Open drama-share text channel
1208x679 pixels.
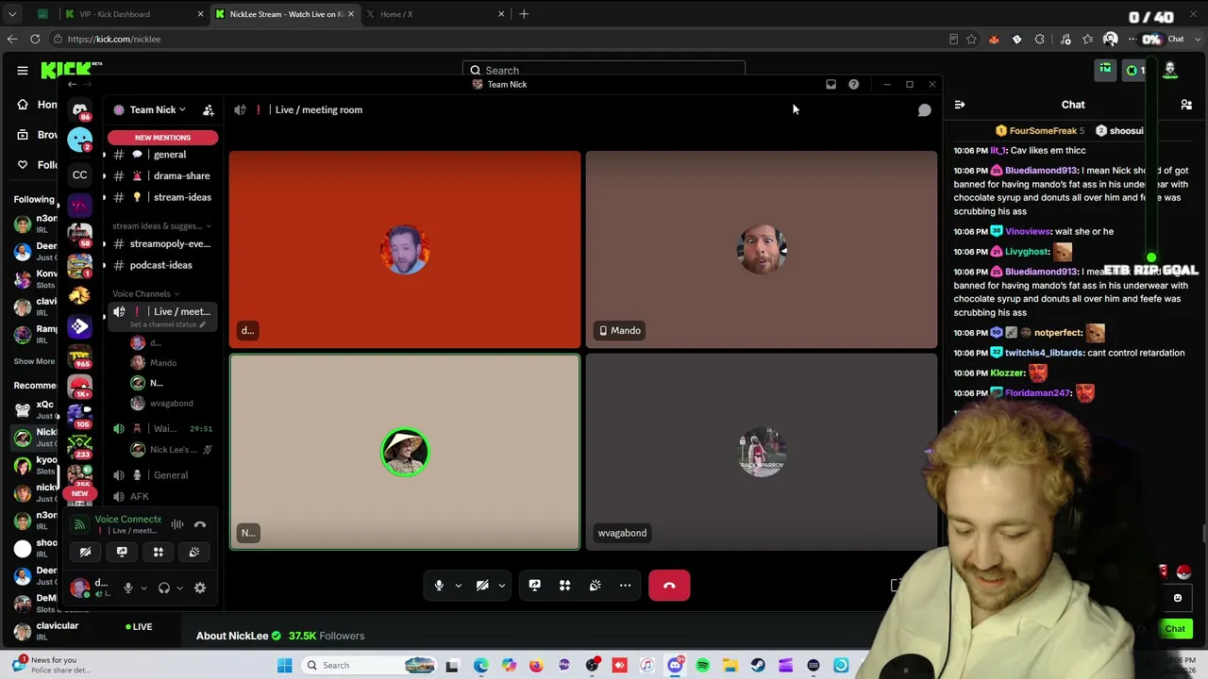pyautogui.click(x=162, y=176)
